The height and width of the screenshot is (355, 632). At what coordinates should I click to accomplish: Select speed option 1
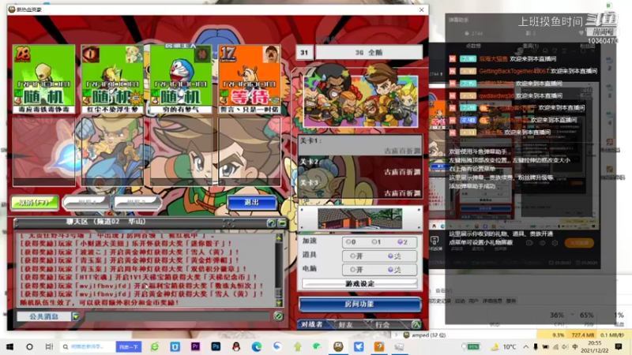point(376,242)
